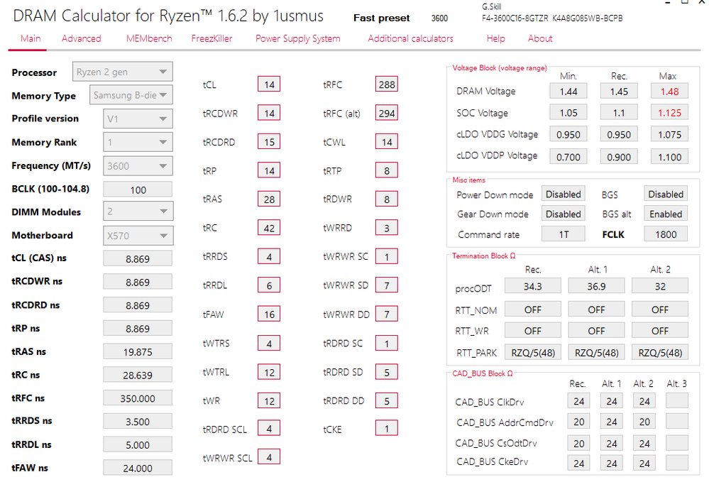This screenshot has width=709, height=482.
Task: Click the procODT Alt. 1 value 36.9
Action: click(x=596, y=286)
